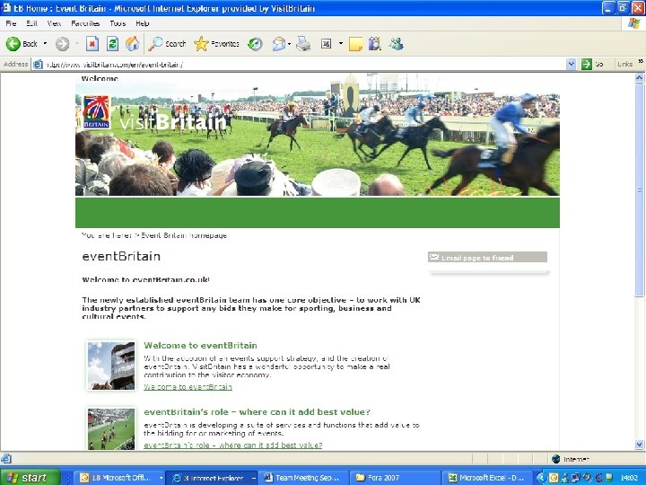Click the Mail envelope icon
Image resolution: width=646 pixels, height=485 pixels.
[x=279, y=44]
